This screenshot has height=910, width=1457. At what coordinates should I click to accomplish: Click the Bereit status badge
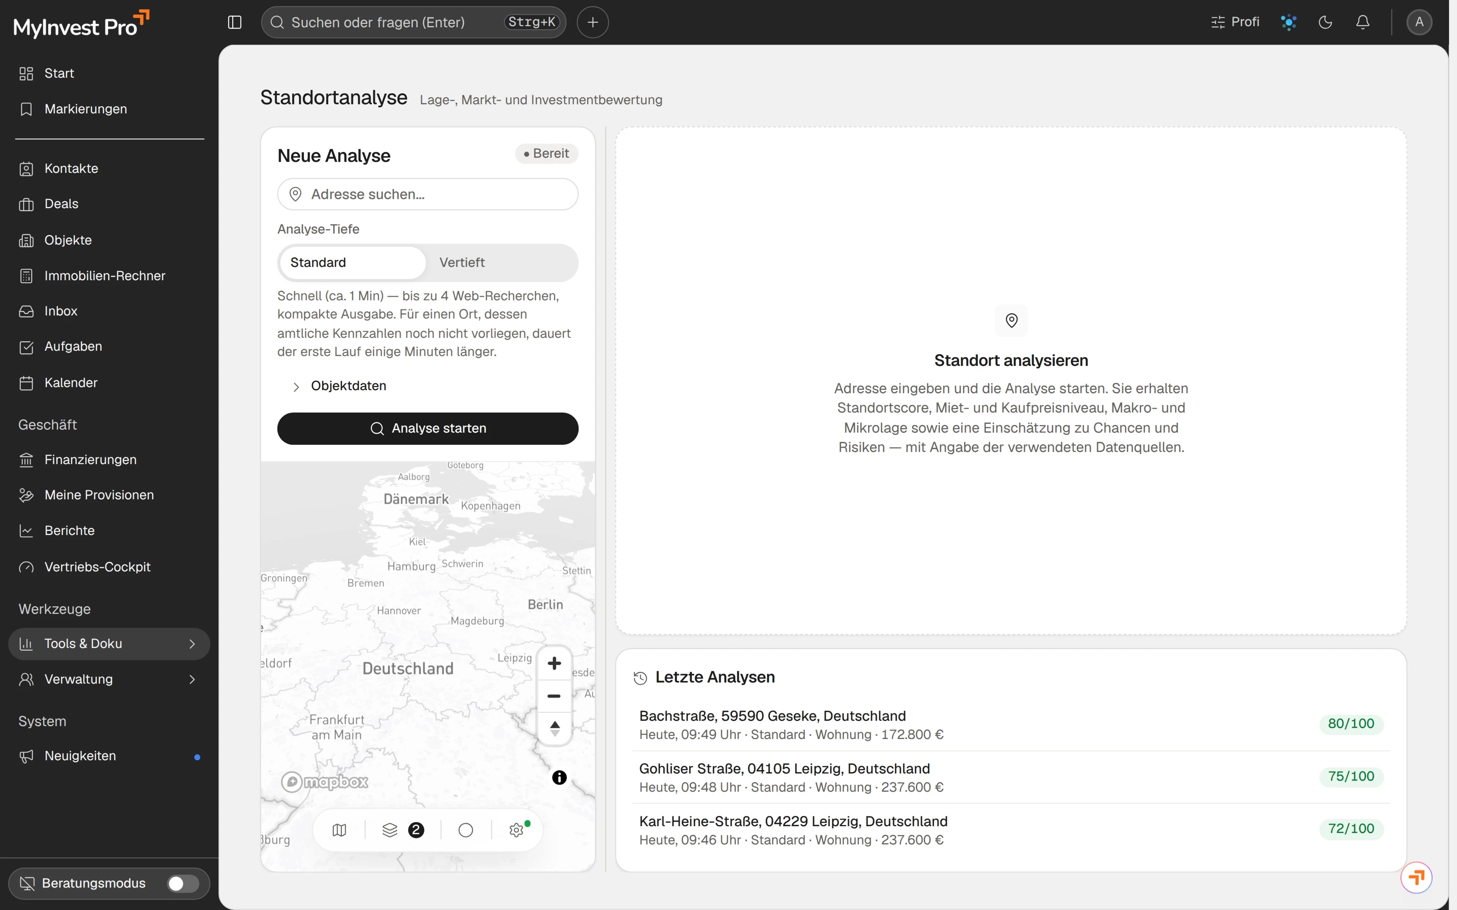(x=546, y=154)
